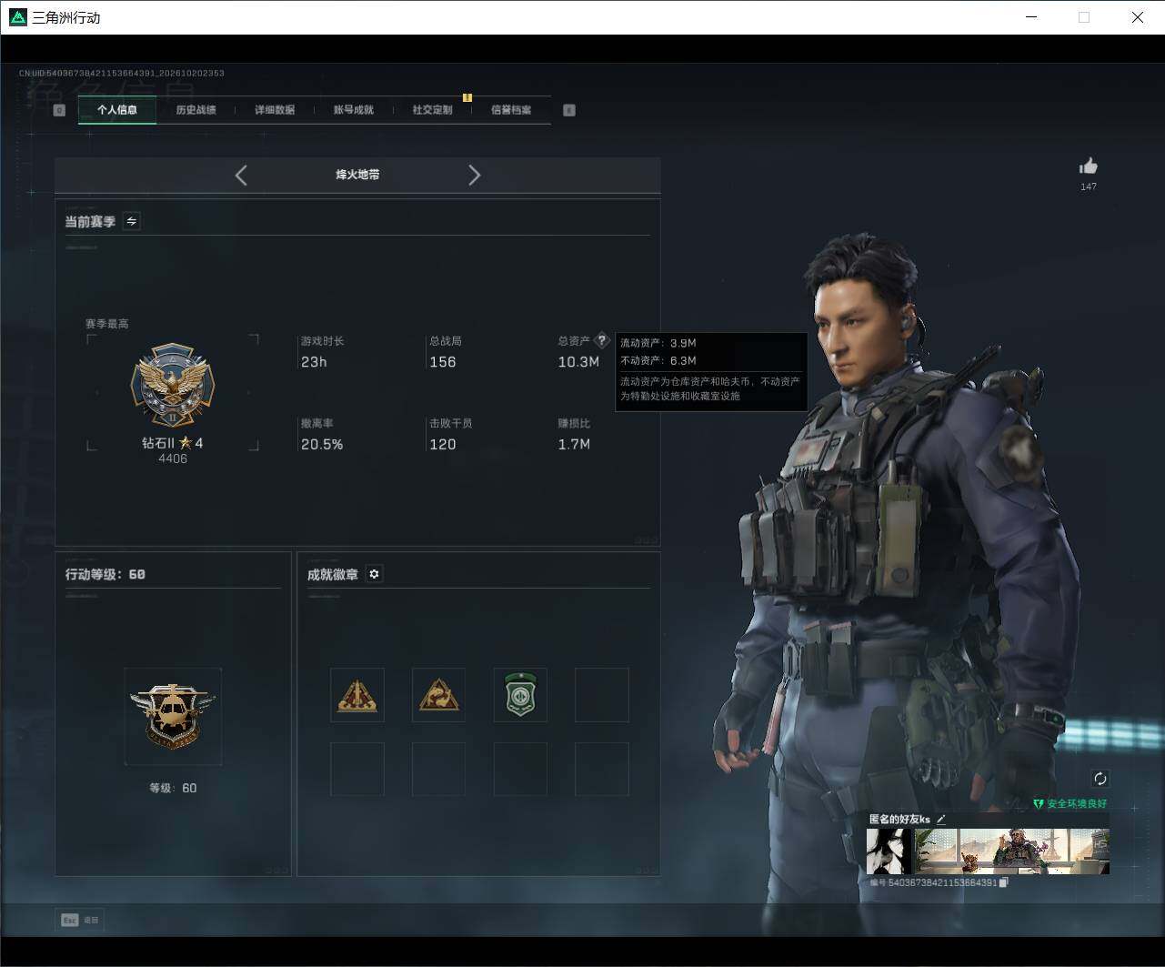This screenshot has height=967, width=1165.
Task: Toggle season switch icon beside 当前赛季
Action: click(x=132, y=221)
